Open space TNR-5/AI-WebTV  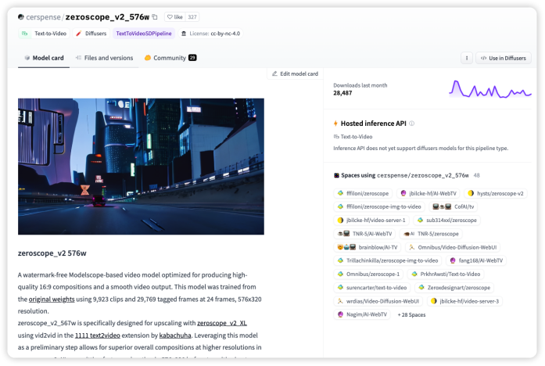(x=364, y=234)
